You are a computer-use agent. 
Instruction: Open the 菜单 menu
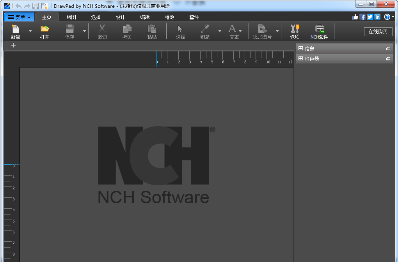pos(18,17)
